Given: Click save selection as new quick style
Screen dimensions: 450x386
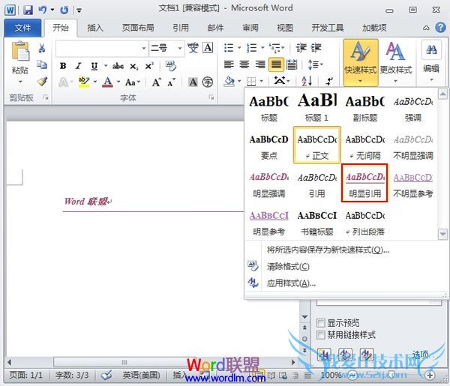Looking at the screenshot, I should pyautogui.click(x=328, y=250).
